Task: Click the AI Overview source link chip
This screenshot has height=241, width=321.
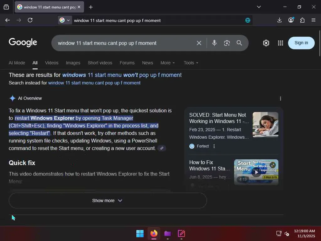Action: (162, 148)
